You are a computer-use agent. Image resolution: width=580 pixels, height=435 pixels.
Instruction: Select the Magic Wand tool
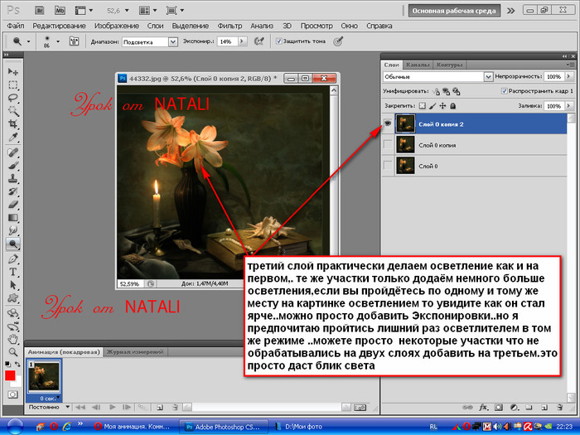click(x=13, y=111)
